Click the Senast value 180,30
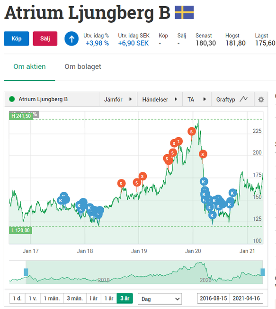Screen dimensions: 276x309 coord(205,43)
